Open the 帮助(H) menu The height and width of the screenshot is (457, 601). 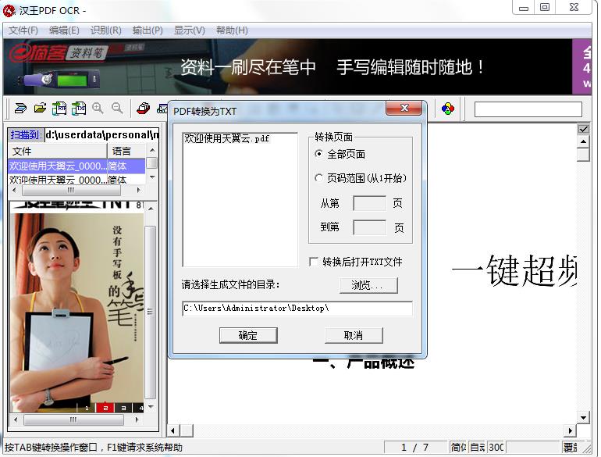[x=232, y=30]
